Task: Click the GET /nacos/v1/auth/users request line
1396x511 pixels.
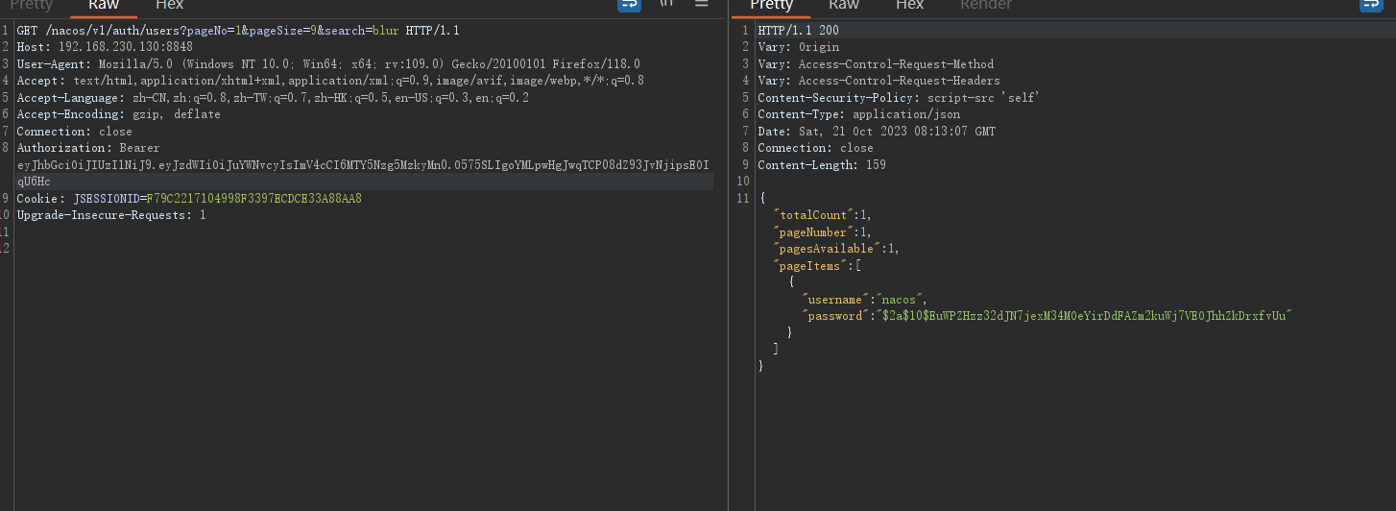Action: (x=238, y=31)
